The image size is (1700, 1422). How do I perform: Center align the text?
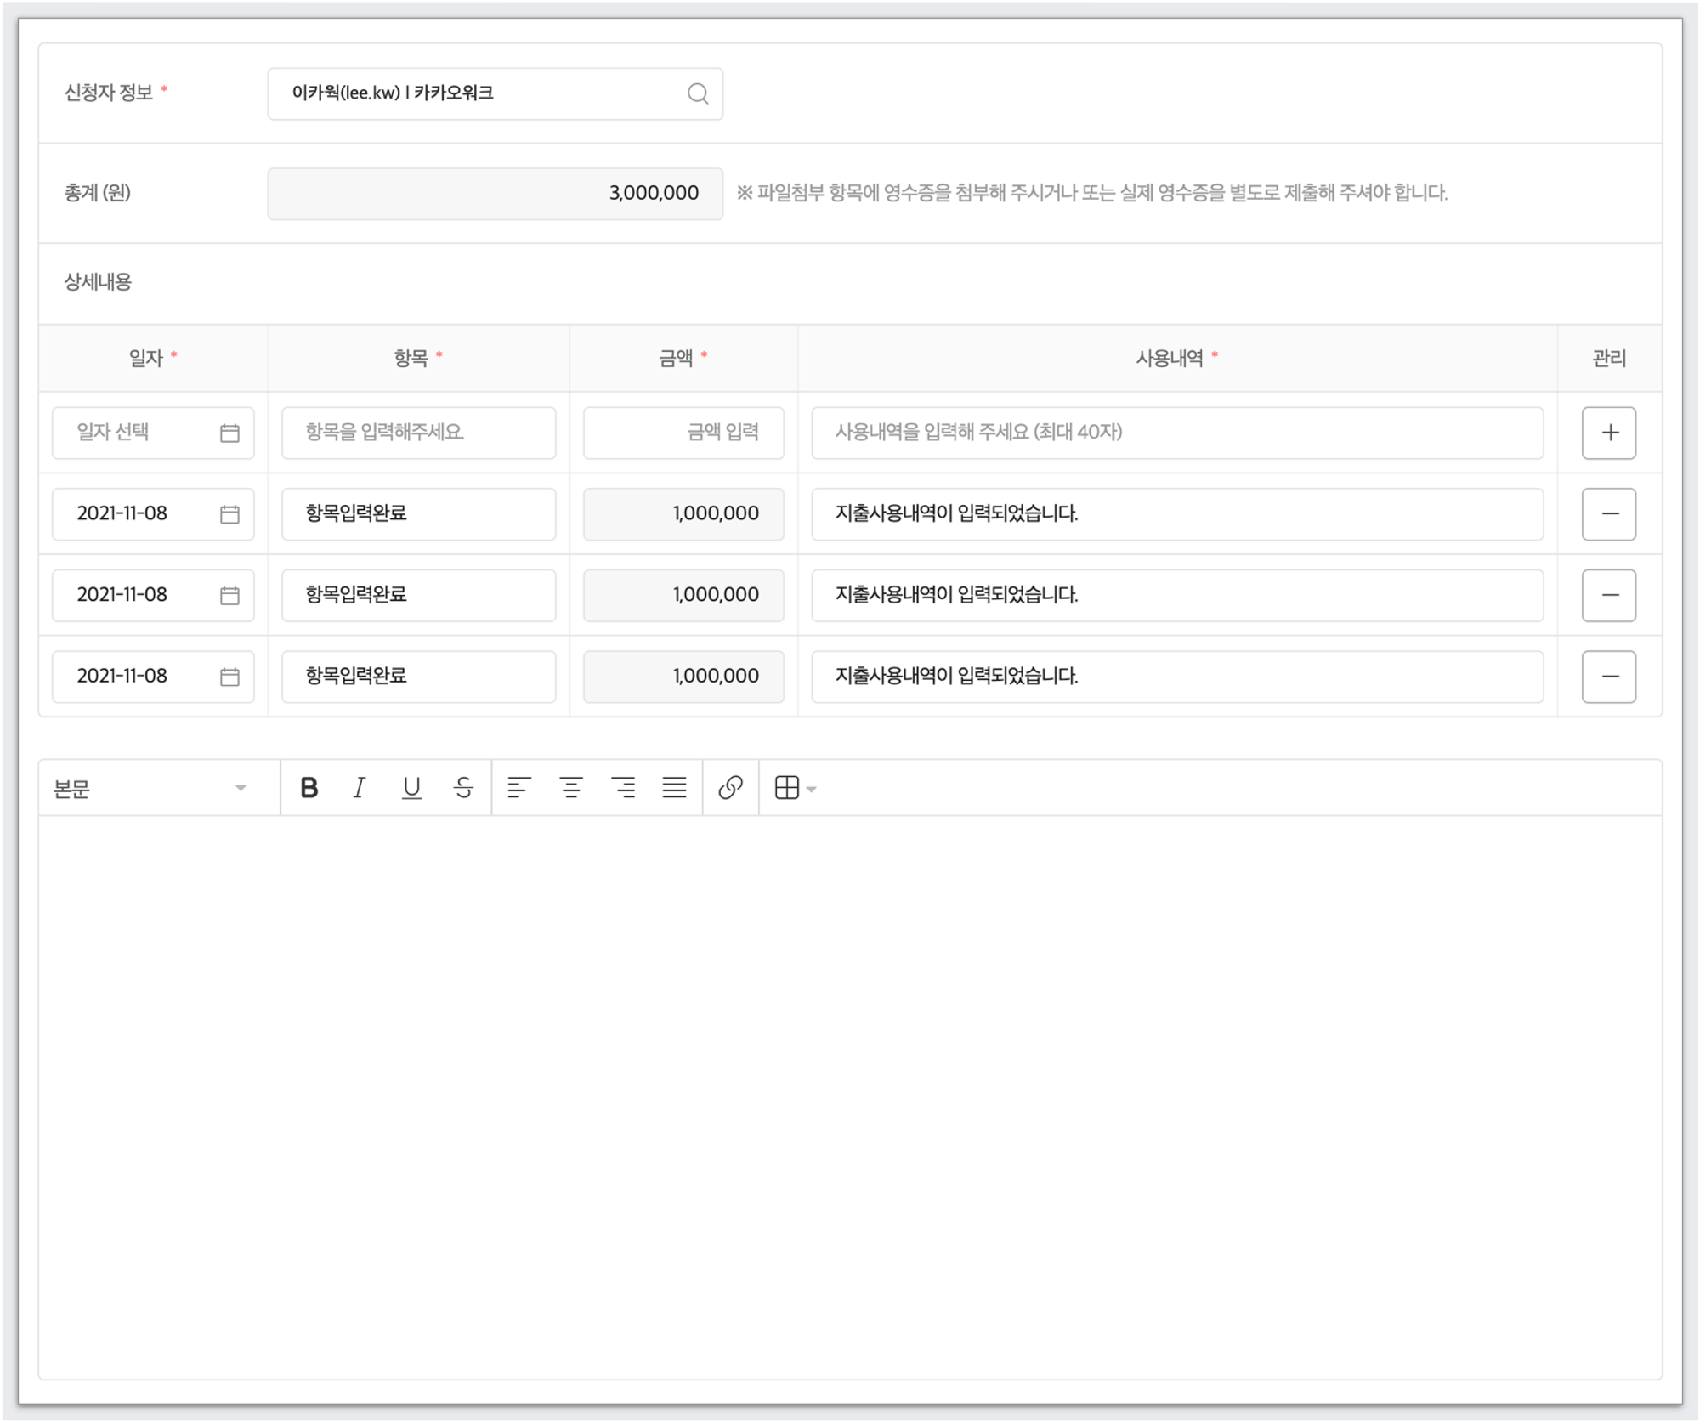571,788
